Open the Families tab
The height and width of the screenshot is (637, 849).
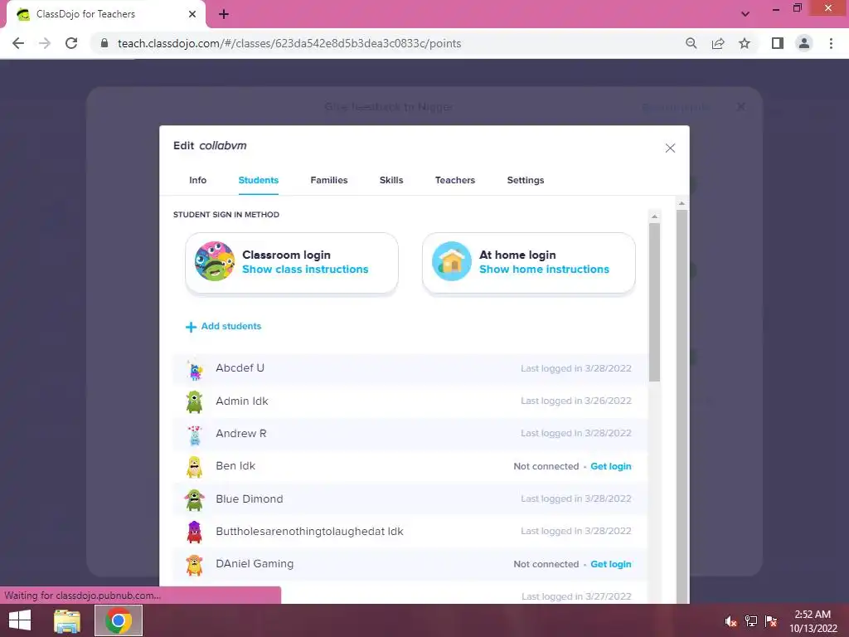328,180
